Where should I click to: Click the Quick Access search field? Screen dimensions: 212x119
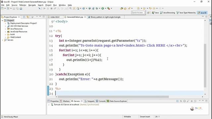tap(138, 13)
